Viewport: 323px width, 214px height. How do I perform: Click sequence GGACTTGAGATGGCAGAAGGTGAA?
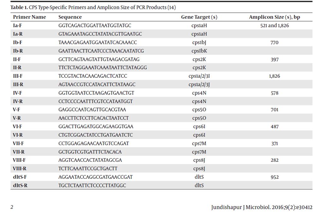coord(96,127)
